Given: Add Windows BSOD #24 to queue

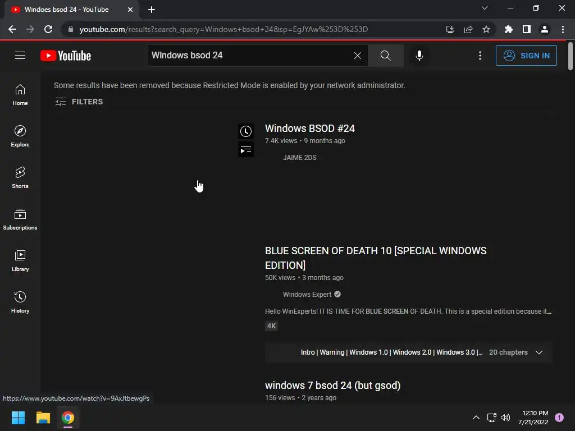Looking at the screenshot, I should [246, 149].
